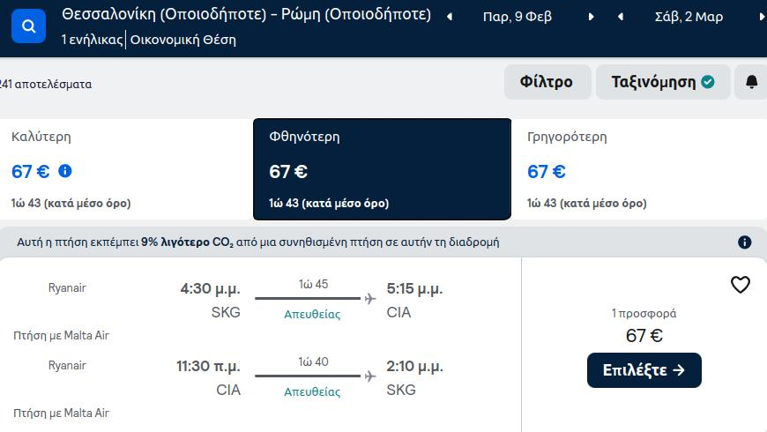Open the price alert bell icon
This screenshot has width=767, height=432.
(751, 82)
